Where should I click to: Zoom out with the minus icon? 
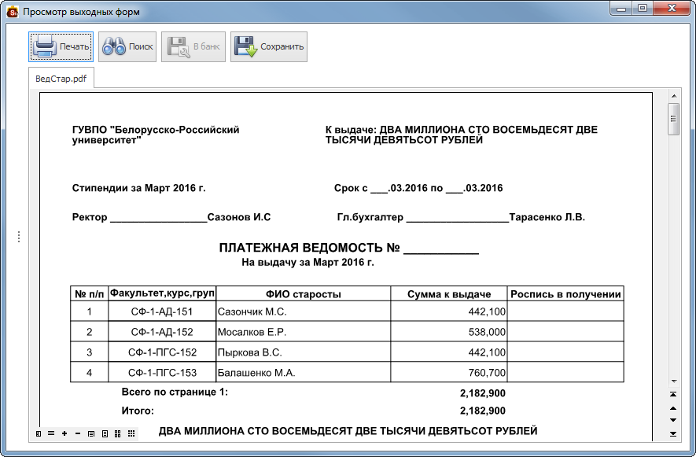coord(78,433)
